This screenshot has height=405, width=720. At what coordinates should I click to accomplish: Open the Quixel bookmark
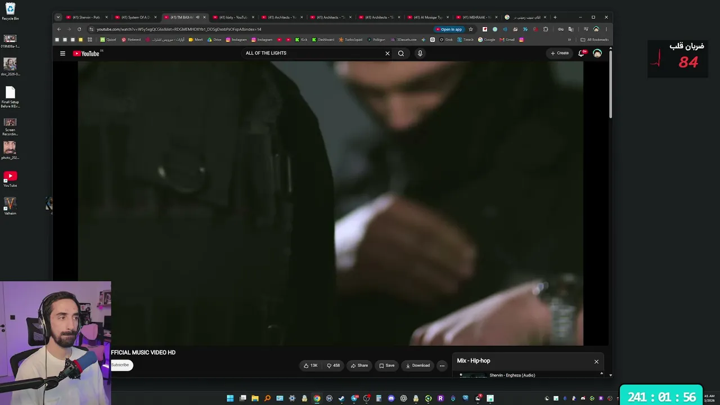point(108,40)
